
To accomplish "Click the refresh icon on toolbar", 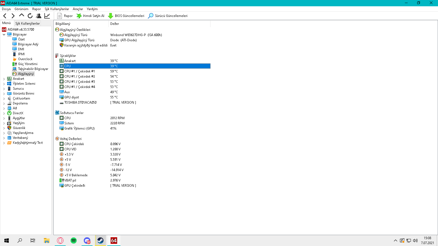I will [30, 16].
